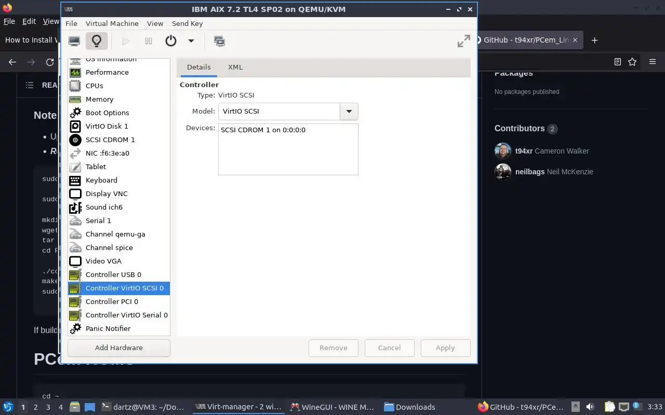Click the VirtIO SCSI model text field
Image resolution: width=665 pixels, height=415 pixels.
pos(280,111)
